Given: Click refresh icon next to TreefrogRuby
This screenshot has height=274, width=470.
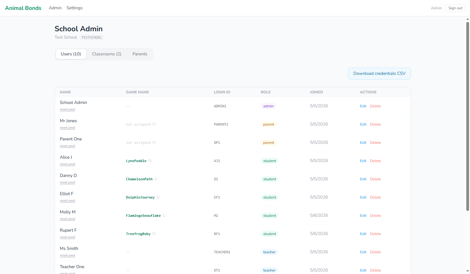Looking at the screenshot, I should coord(154,234).
